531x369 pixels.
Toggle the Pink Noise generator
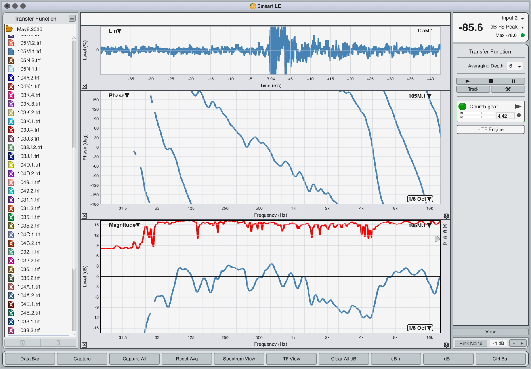point(471,343)
